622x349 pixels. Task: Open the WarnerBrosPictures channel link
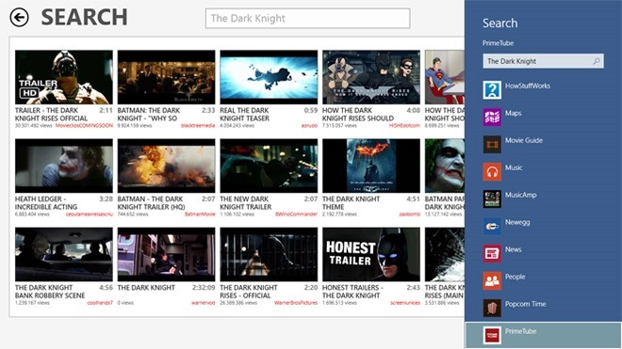click(296, 303)
